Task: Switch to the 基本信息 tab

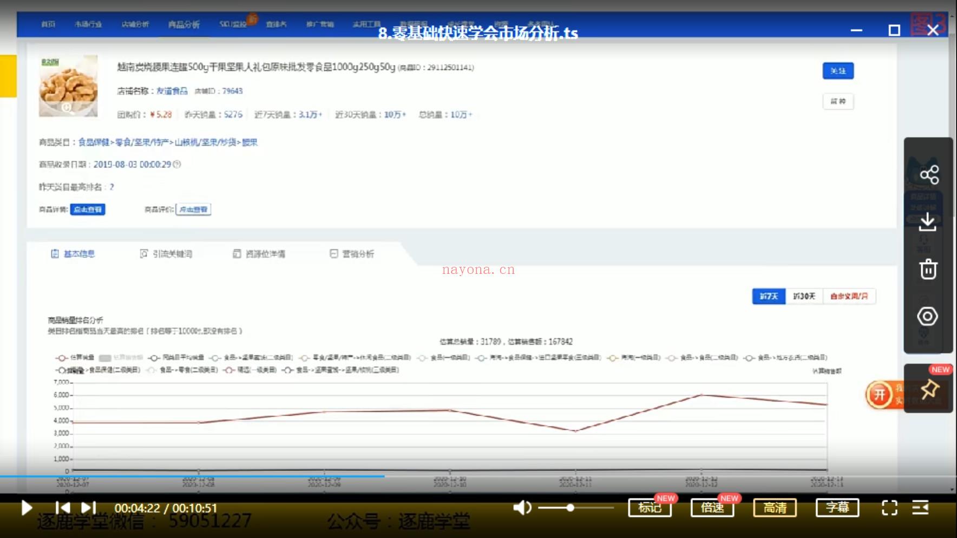Action: pos(73,254)
